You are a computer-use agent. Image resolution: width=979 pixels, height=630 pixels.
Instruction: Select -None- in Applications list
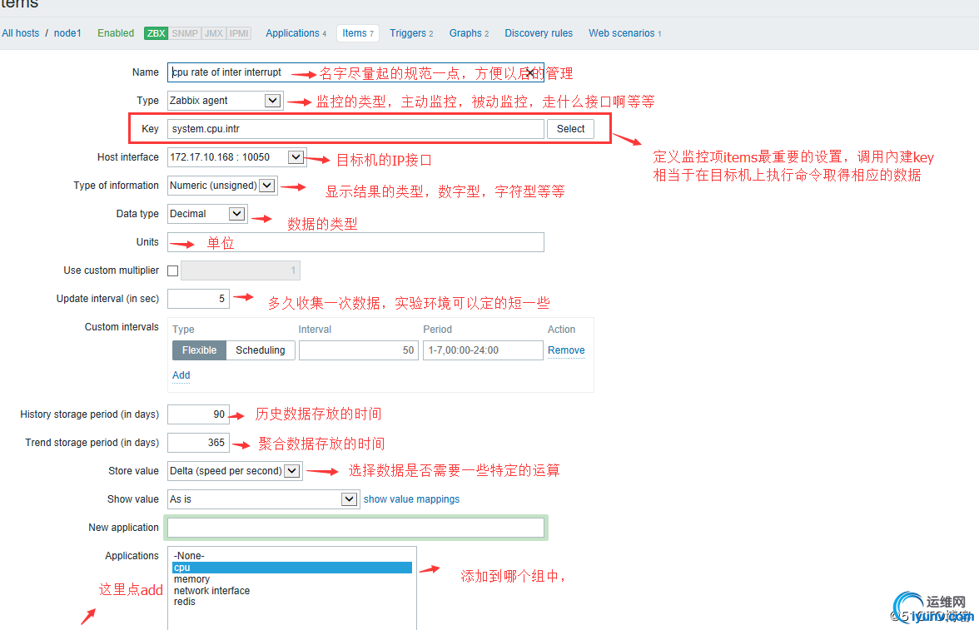[x=291, y=556]
